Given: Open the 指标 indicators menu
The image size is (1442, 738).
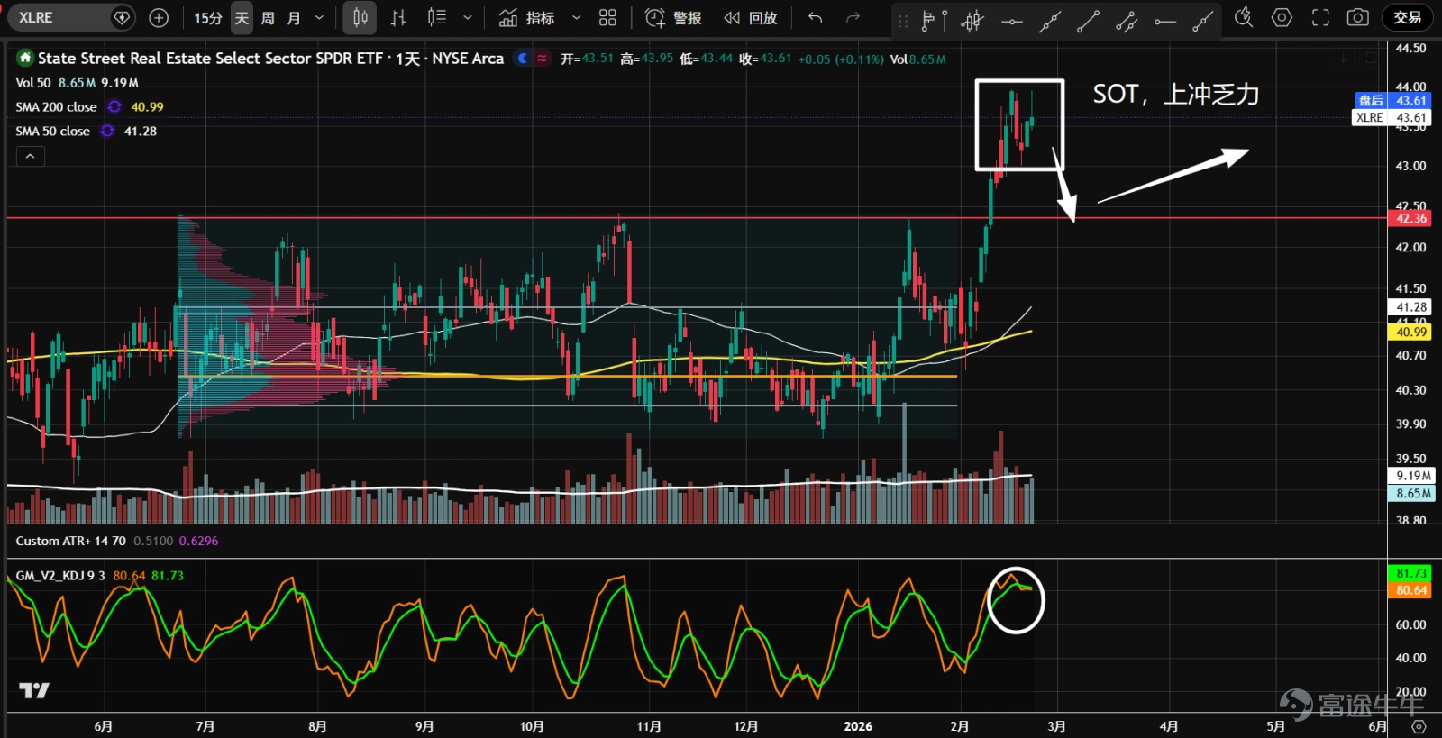Looking at the screenshot, I should click(527, 18).
